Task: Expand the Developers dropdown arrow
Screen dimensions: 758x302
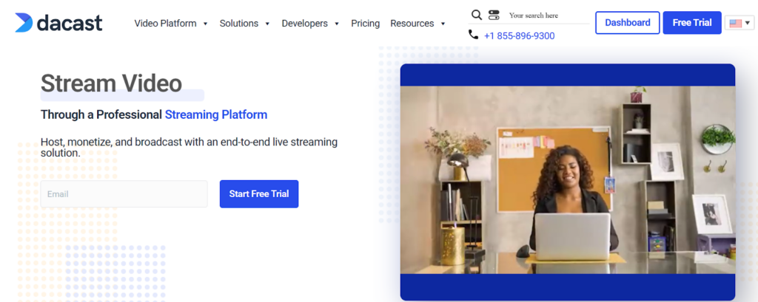Action: click(337, 24)
